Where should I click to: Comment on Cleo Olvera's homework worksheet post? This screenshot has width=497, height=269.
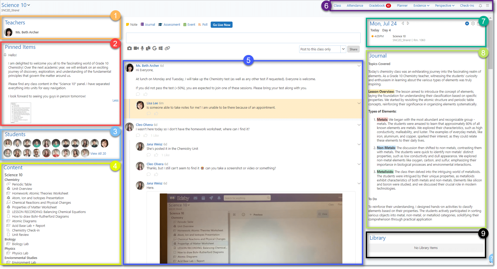[x=138, y=135]
